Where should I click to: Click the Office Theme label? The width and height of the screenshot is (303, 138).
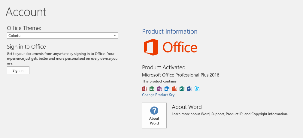pyautogui.click(x=24, y=28)
